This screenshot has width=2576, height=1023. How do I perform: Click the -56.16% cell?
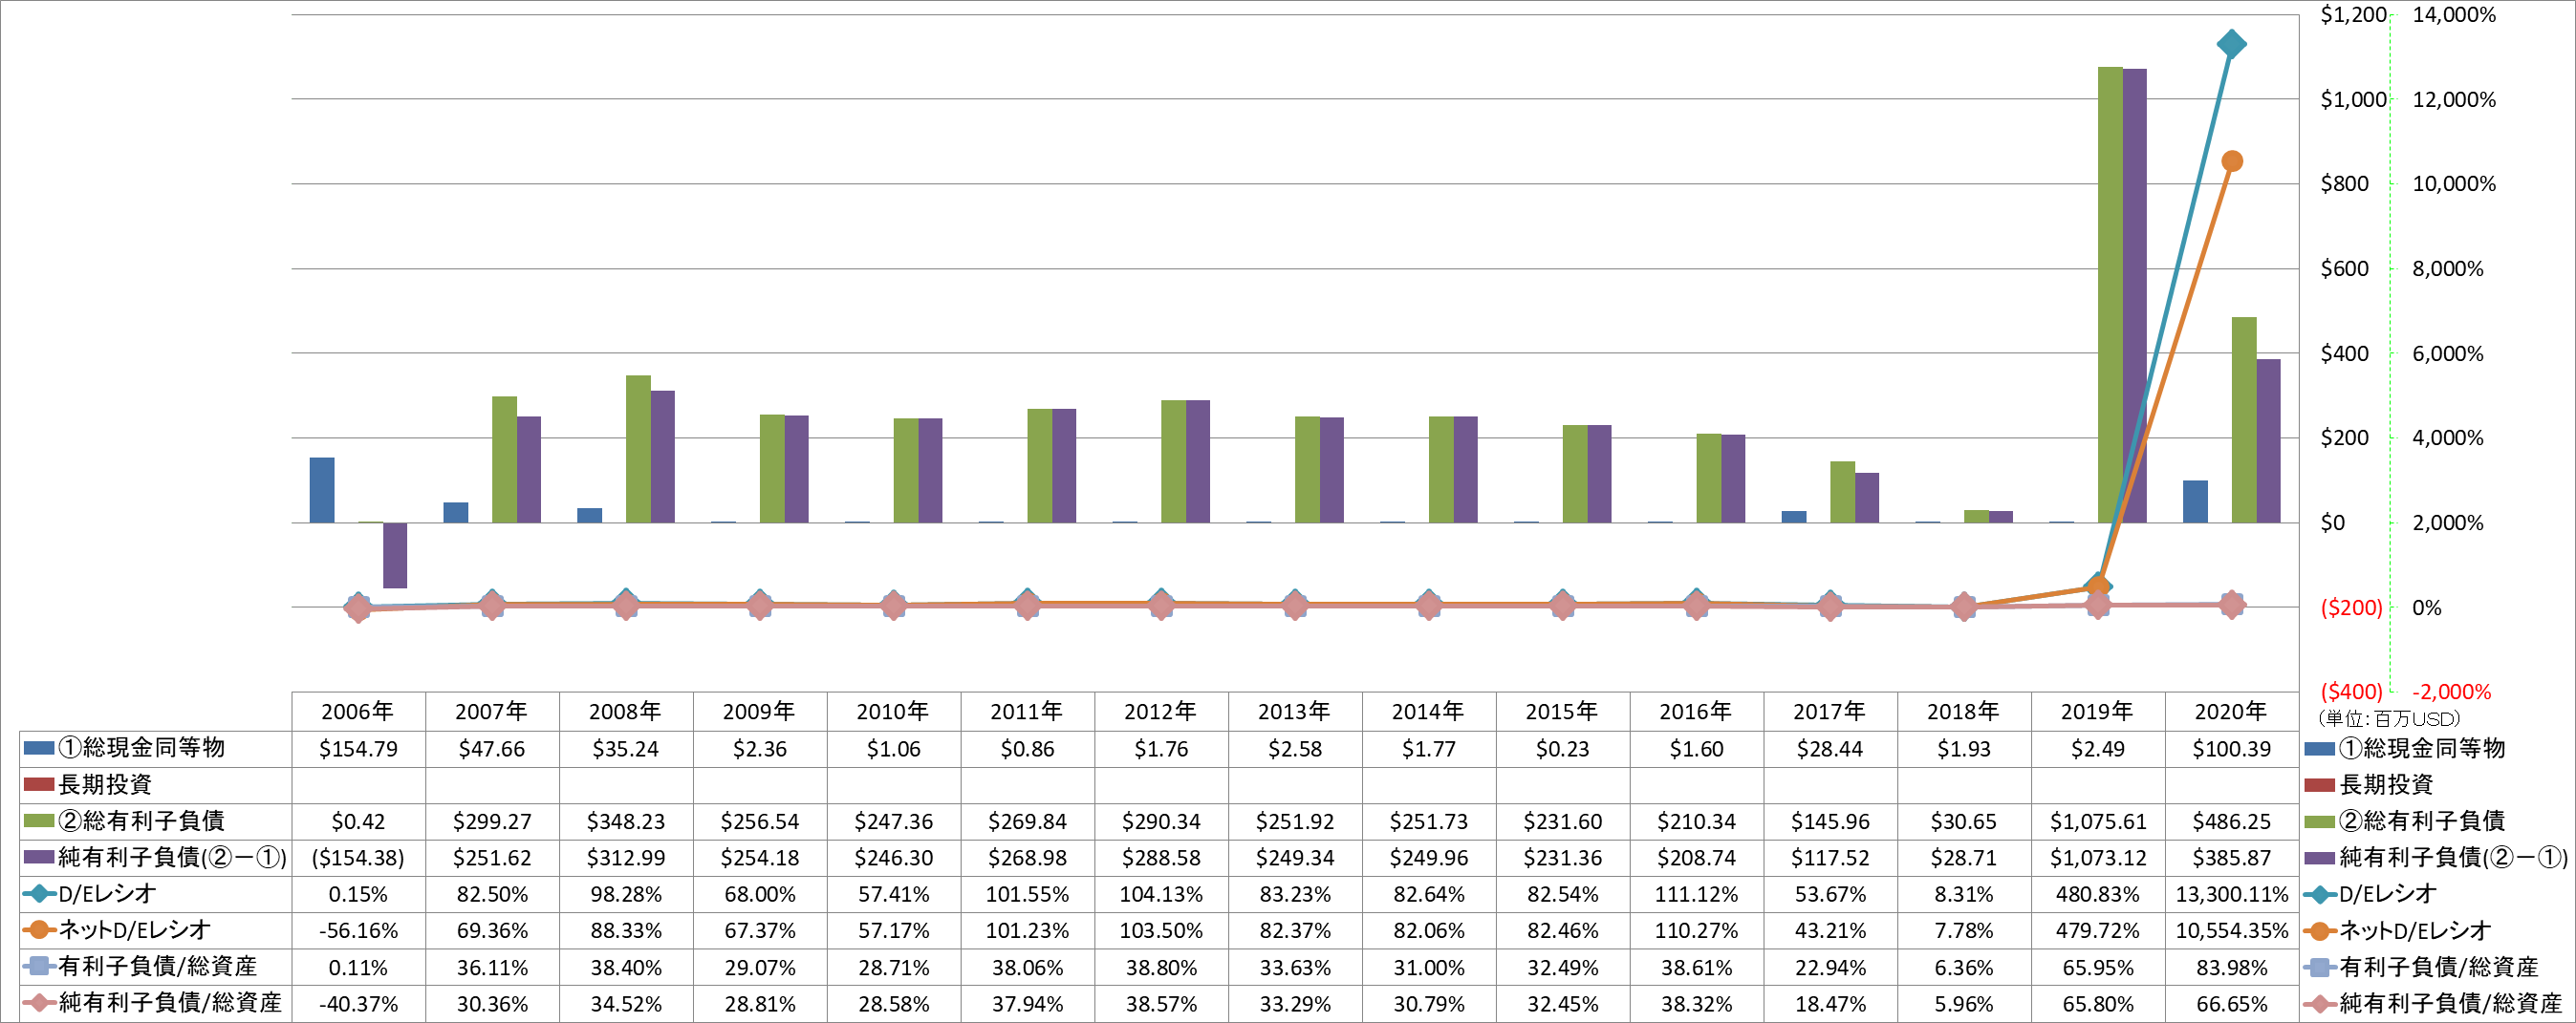click(x=358, y=930)
